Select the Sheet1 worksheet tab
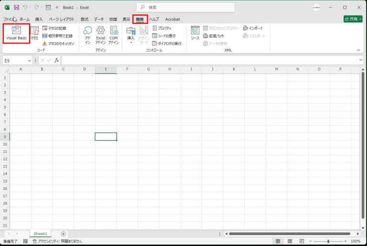The width and height of the screenshot is (367, 246). [x=40, y=234]
